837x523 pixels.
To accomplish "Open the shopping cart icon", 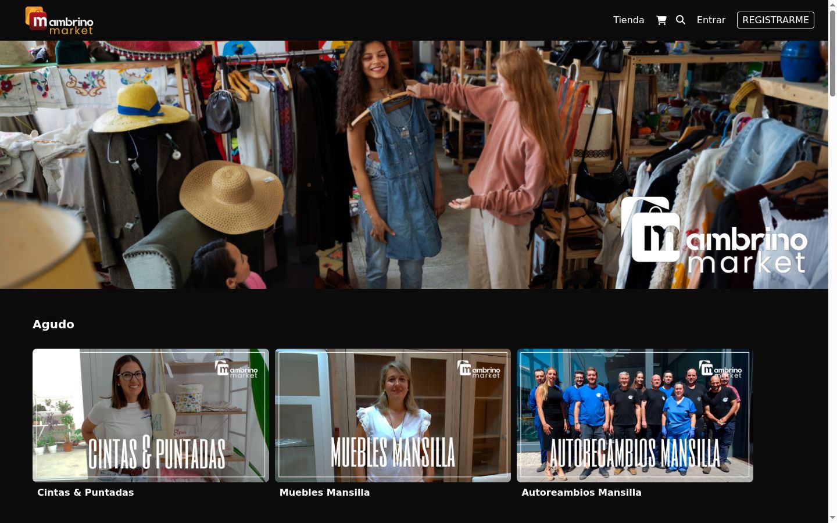I will click(661, 20).
